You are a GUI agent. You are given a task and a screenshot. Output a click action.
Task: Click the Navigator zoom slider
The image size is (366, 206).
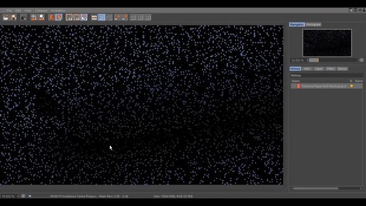[333, 60]
